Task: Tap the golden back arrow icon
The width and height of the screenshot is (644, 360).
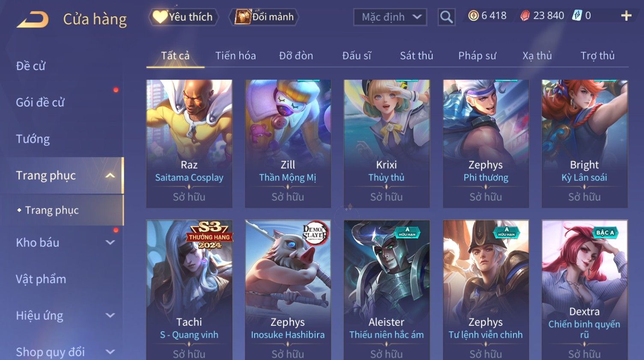Action: (33, 20)
